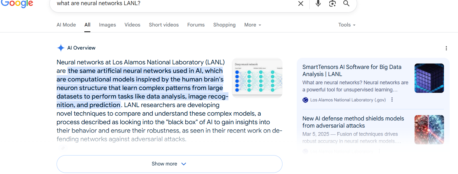Screen dimensions: 458x174
Task: Open Short videos tab
Action: (x=164, y=25)
